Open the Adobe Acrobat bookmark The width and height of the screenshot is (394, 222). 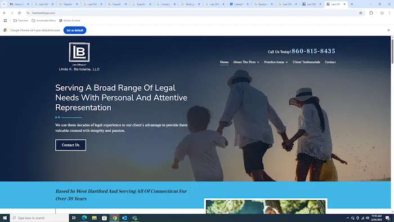[70, 20]
